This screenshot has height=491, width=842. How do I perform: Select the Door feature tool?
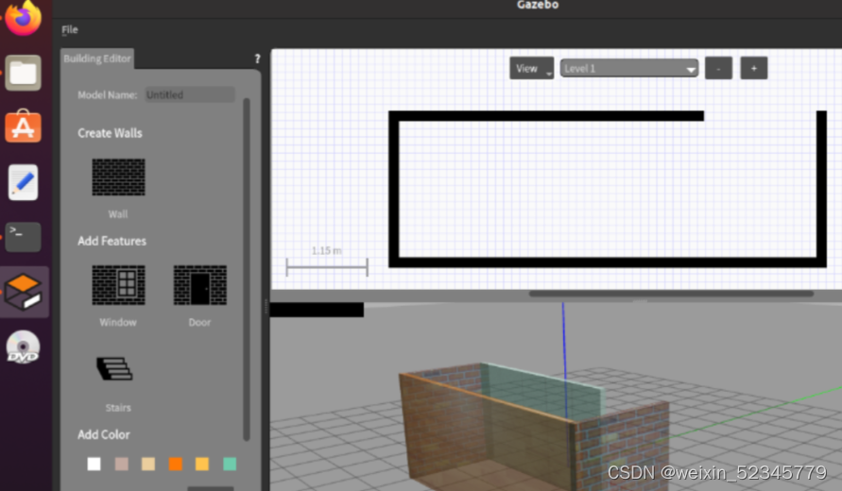pos(199,285)
